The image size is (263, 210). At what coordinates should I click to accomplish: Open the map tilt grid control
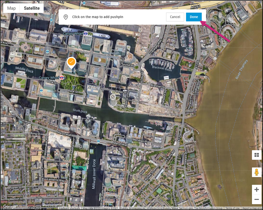(x=257, y=155)
